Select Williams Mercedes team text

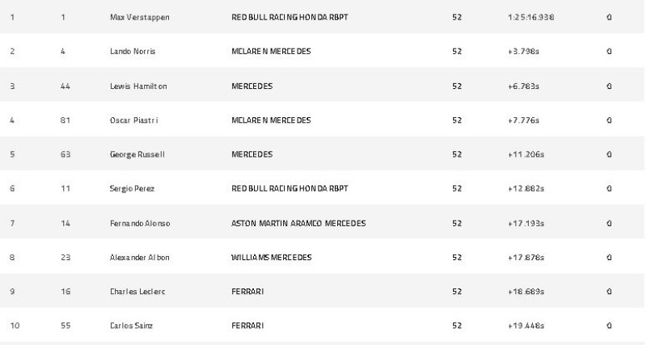272,258
